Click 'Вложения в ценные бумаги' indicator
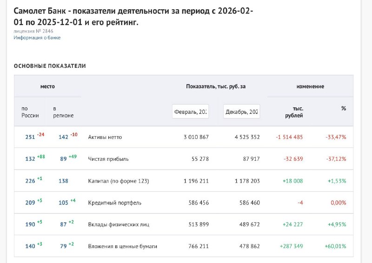 [x=122, y=246]
